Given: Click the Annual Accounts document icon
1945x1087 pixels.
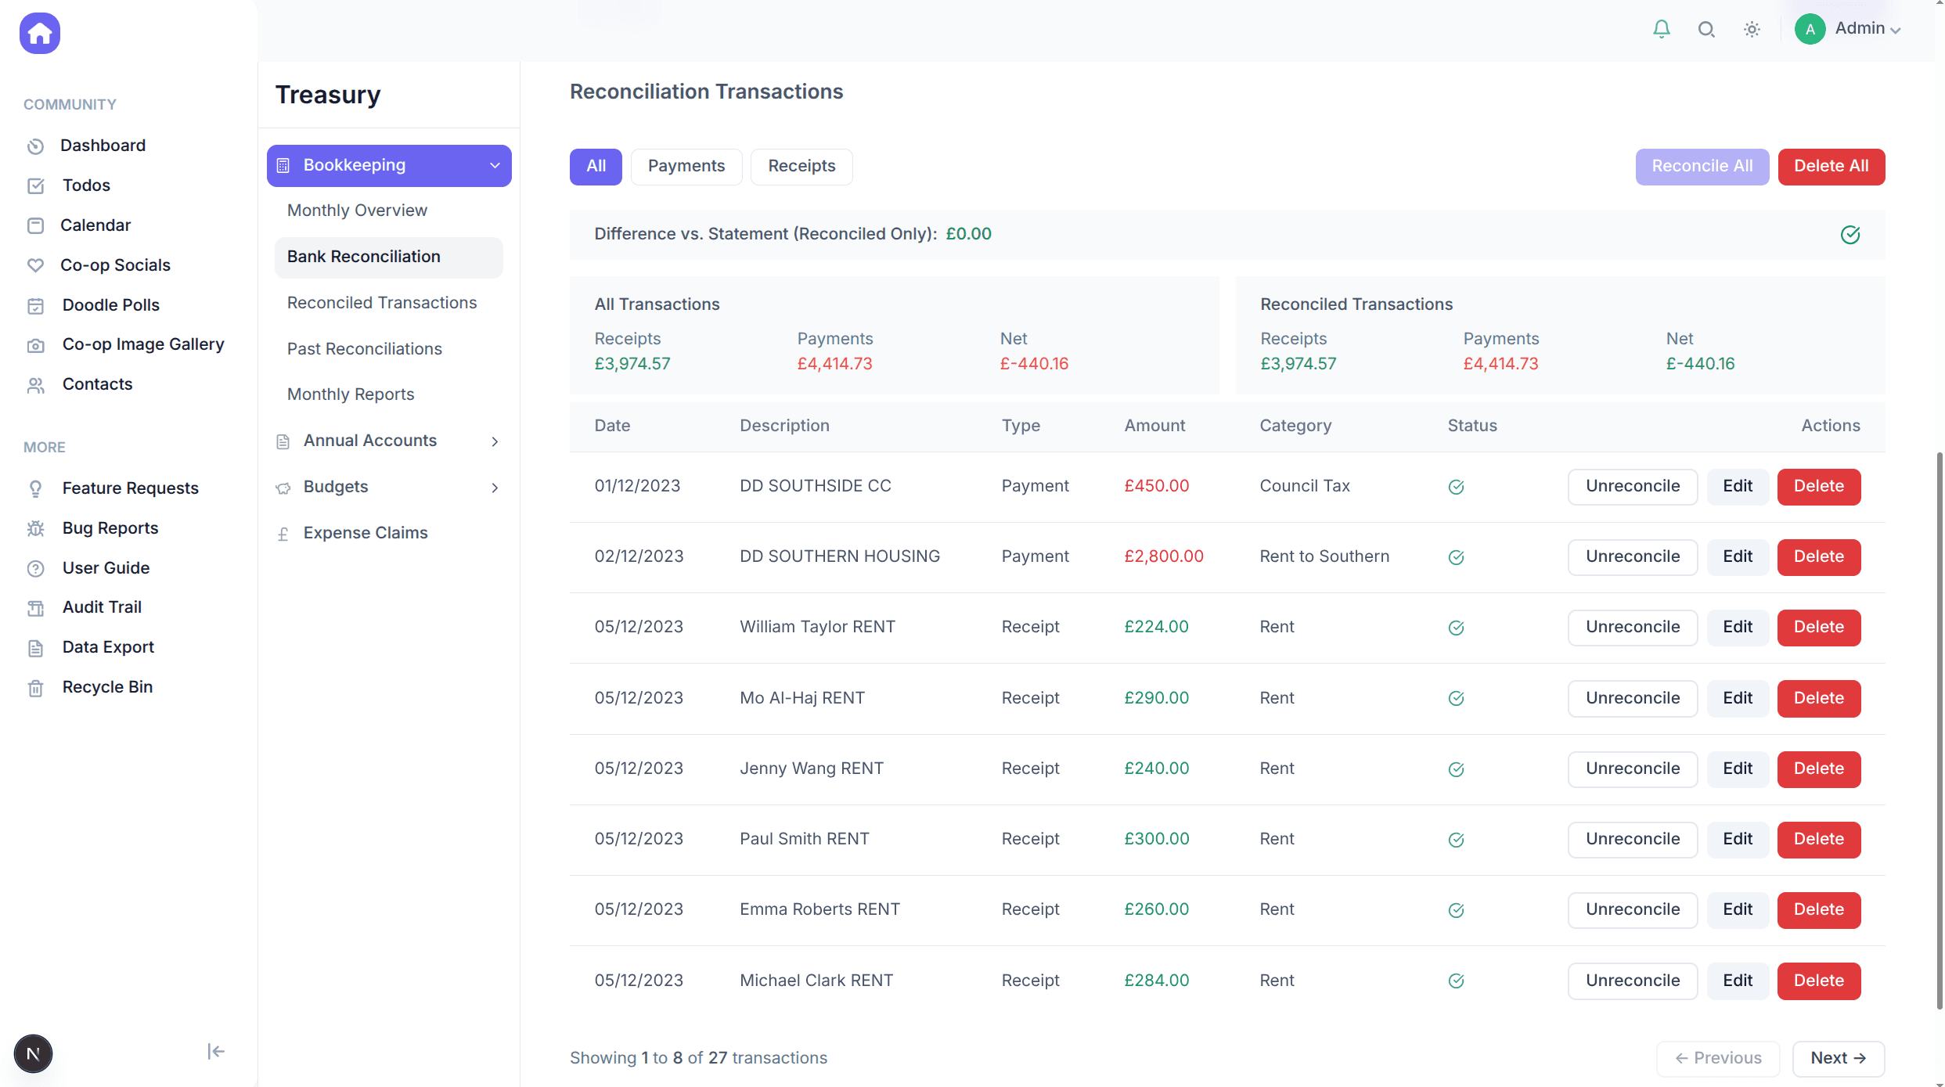Looking at the screenshot, I should (283, 441).
